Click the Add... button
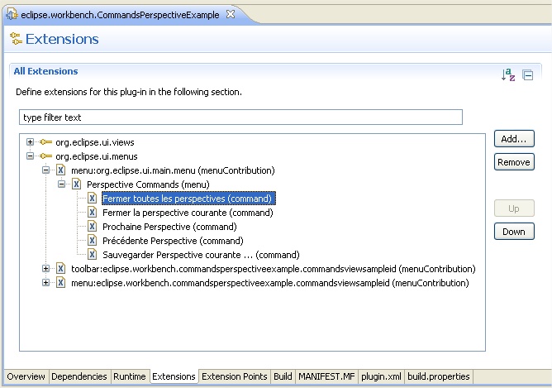This screenshot has height=388, width=552. 514,139
